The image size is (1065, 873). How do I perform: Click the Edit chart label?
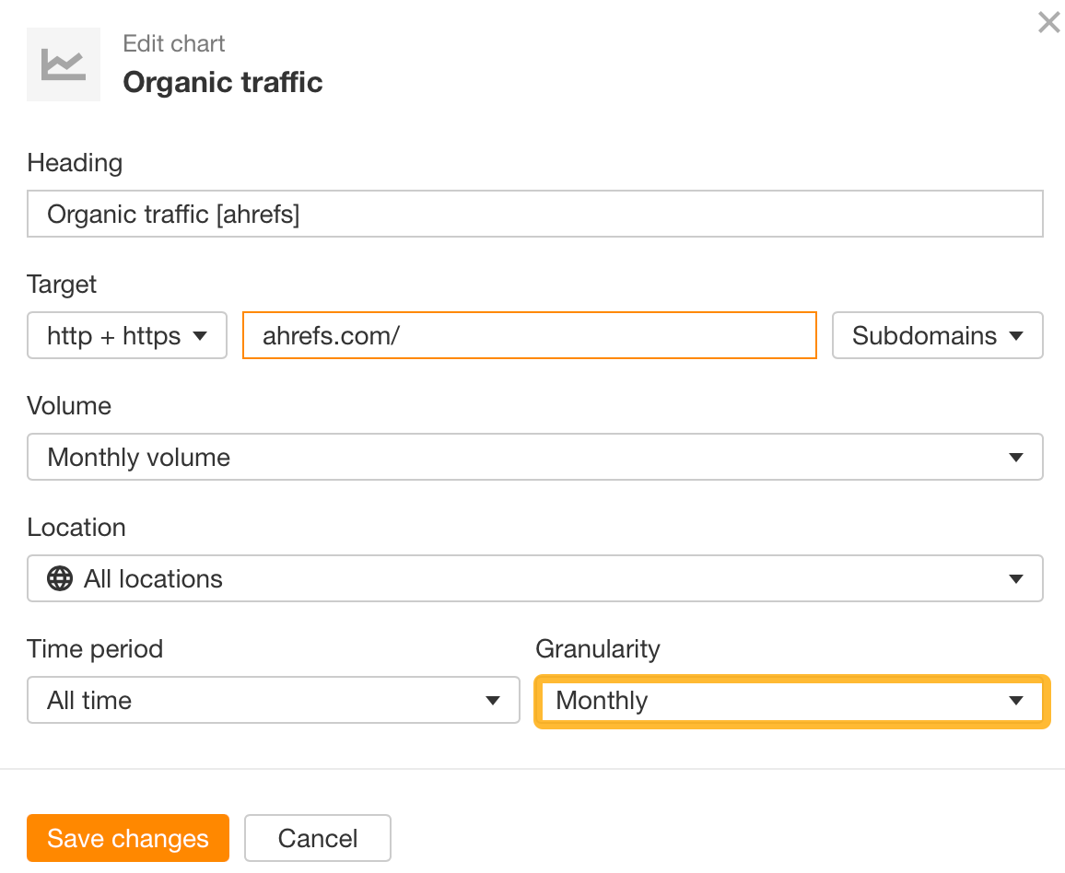point(173,43)
